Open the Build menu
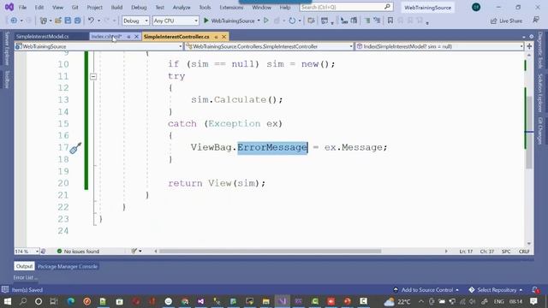548x308 pixels. pyautogui.click(x=116, y=8)
